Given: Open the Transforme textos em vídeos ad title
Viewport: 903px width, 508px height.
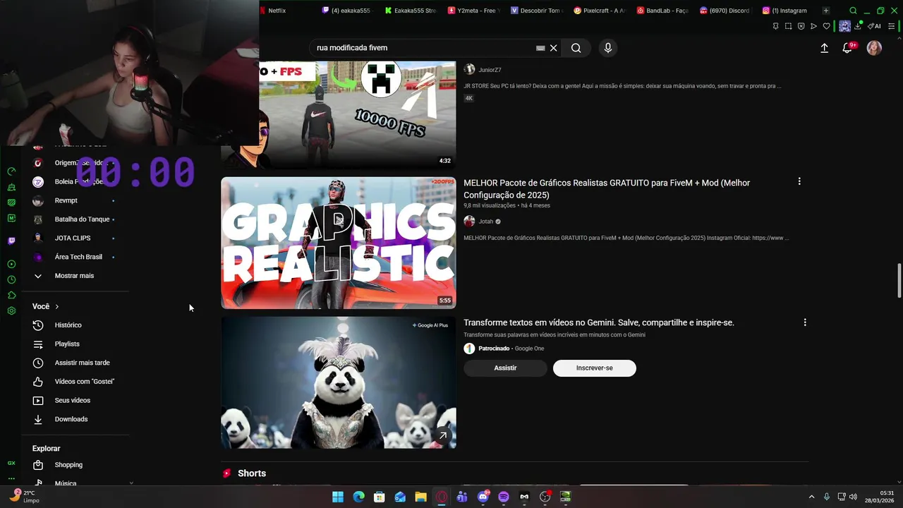Looking at the screenshot, I should point(599,322).
